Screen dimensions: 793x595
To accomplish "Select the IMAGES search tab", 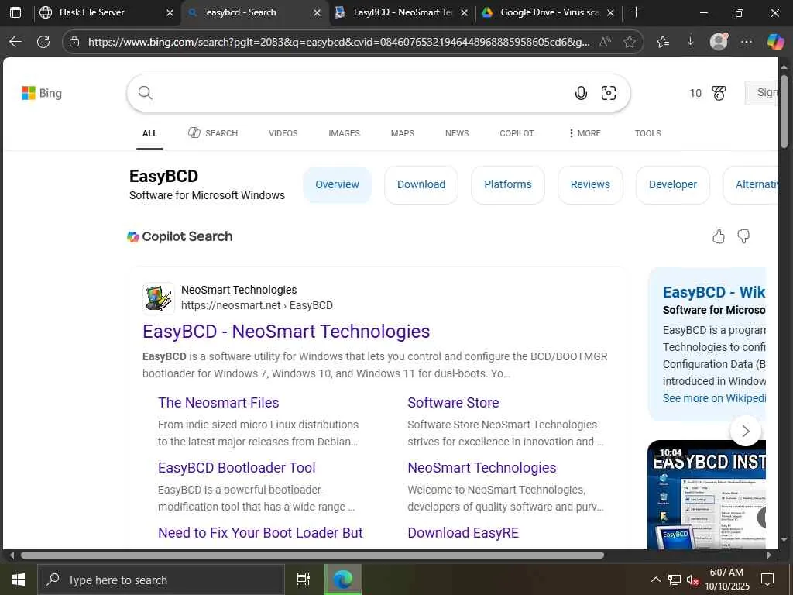I will pos(344,133).
